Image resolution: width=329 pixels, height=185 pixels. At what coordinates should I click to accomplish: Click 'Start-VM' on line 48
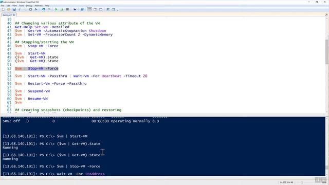click(36, 53)
